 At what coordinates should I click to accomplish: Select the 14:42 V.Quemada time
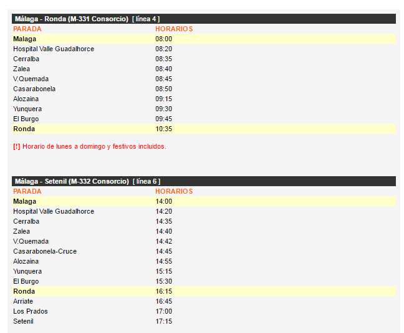(x=163, y=242)
